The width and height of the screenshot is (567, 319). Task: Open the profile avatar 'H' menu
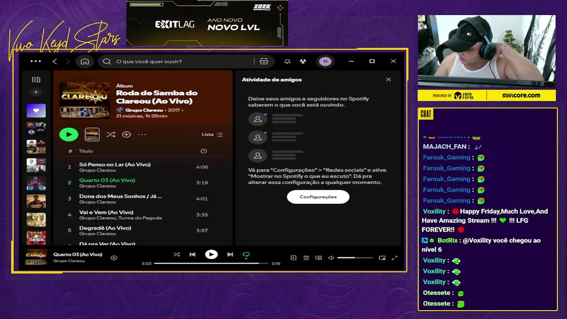click(326, 62)
